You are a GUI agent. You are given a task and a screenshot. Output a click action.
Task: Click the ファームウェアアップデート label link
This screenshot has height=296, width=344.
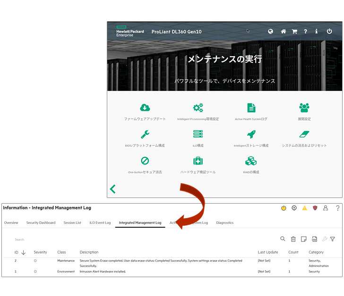coord(145,119)
